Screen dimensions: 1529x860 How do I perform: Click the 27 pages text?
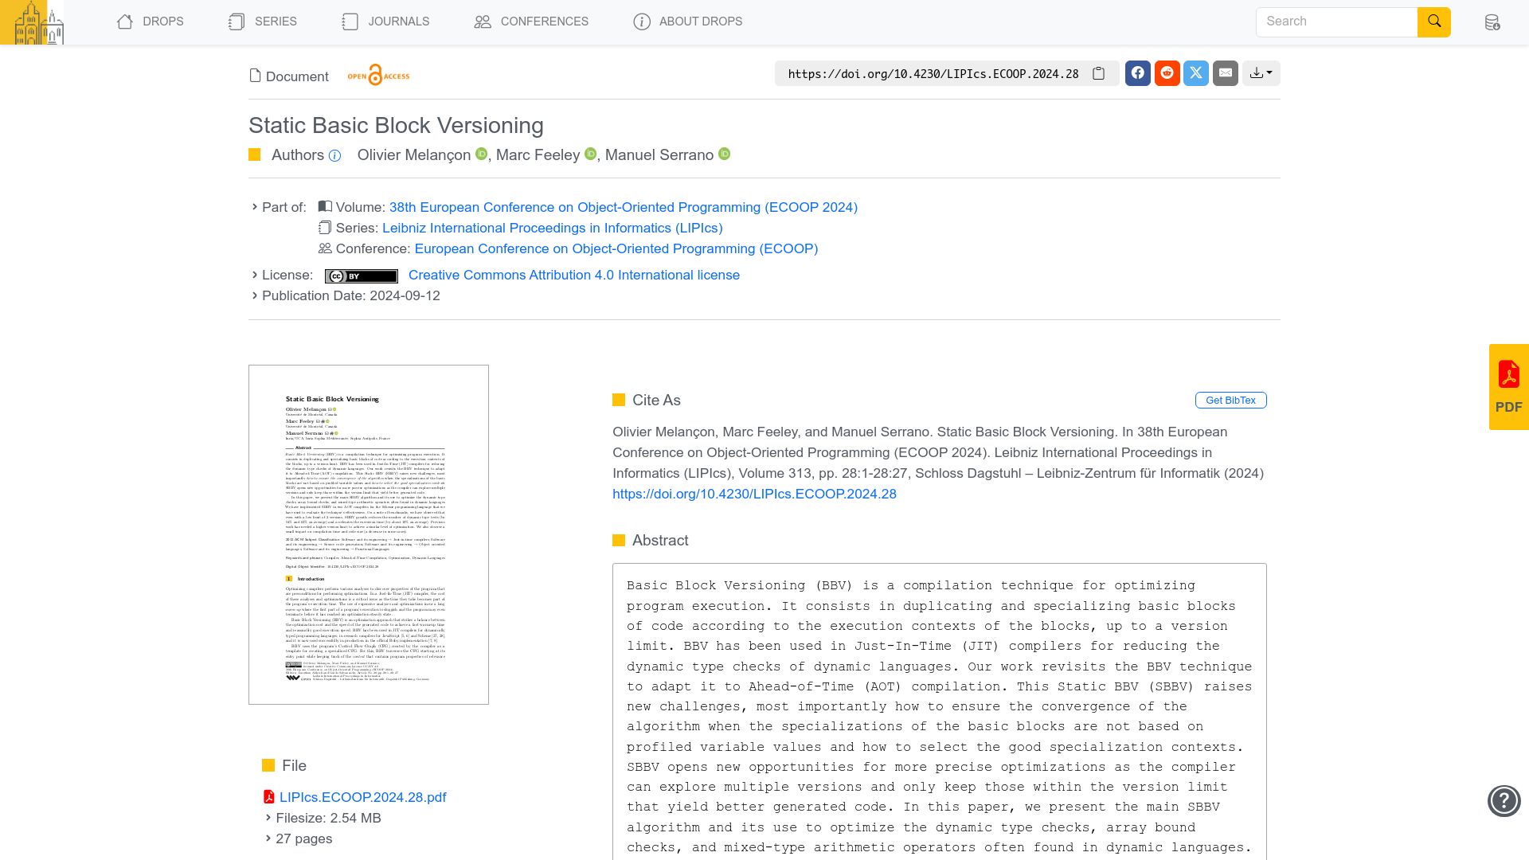tap(304, 838)
